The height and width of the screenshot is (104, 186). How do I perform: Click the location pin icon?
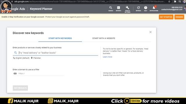pos(32,58)
